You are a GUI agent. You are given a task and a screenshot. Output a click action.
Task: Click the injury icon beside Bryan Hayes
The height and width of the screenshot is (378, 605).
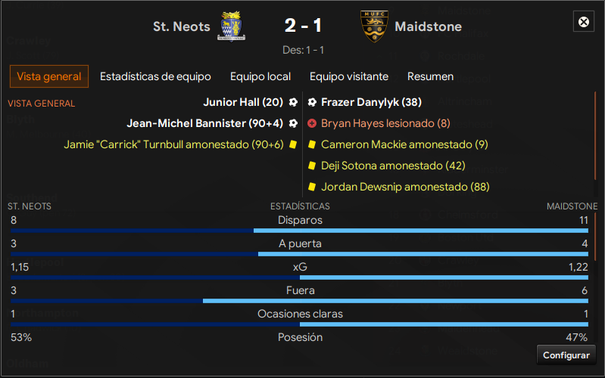coord(312,123)
